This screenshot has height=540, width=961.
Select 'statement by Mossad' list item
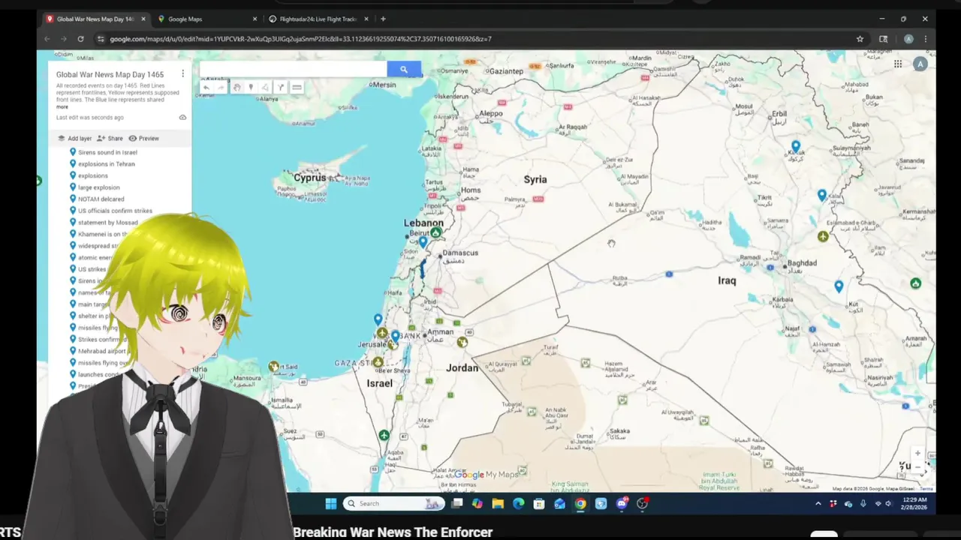point(107,223)
